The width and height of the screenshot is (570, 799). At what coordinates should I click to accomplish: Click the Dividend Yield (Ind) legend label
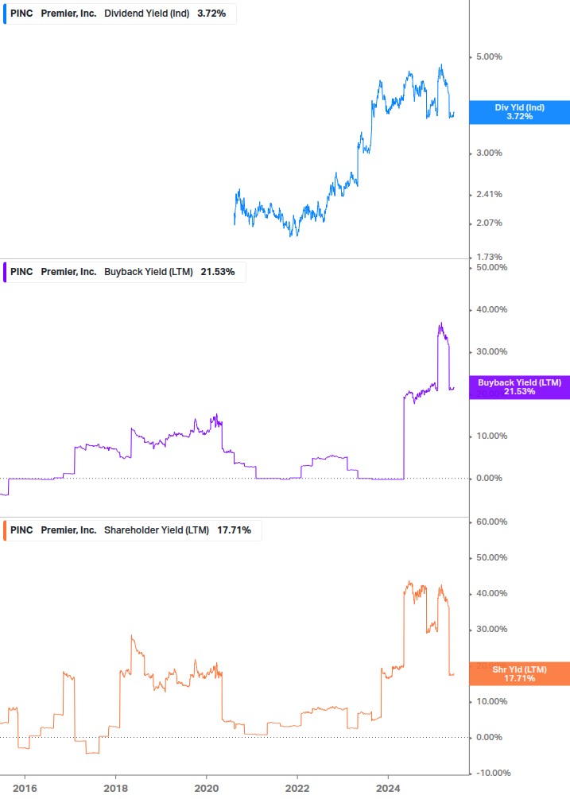click(x=147, y=14)
